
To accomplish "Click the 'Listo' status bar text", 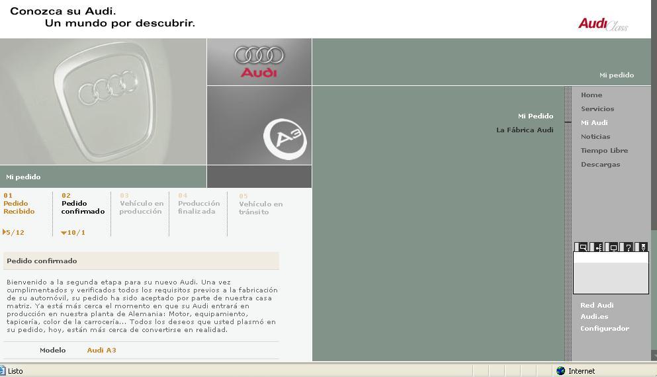I will (x=15, y=371).
